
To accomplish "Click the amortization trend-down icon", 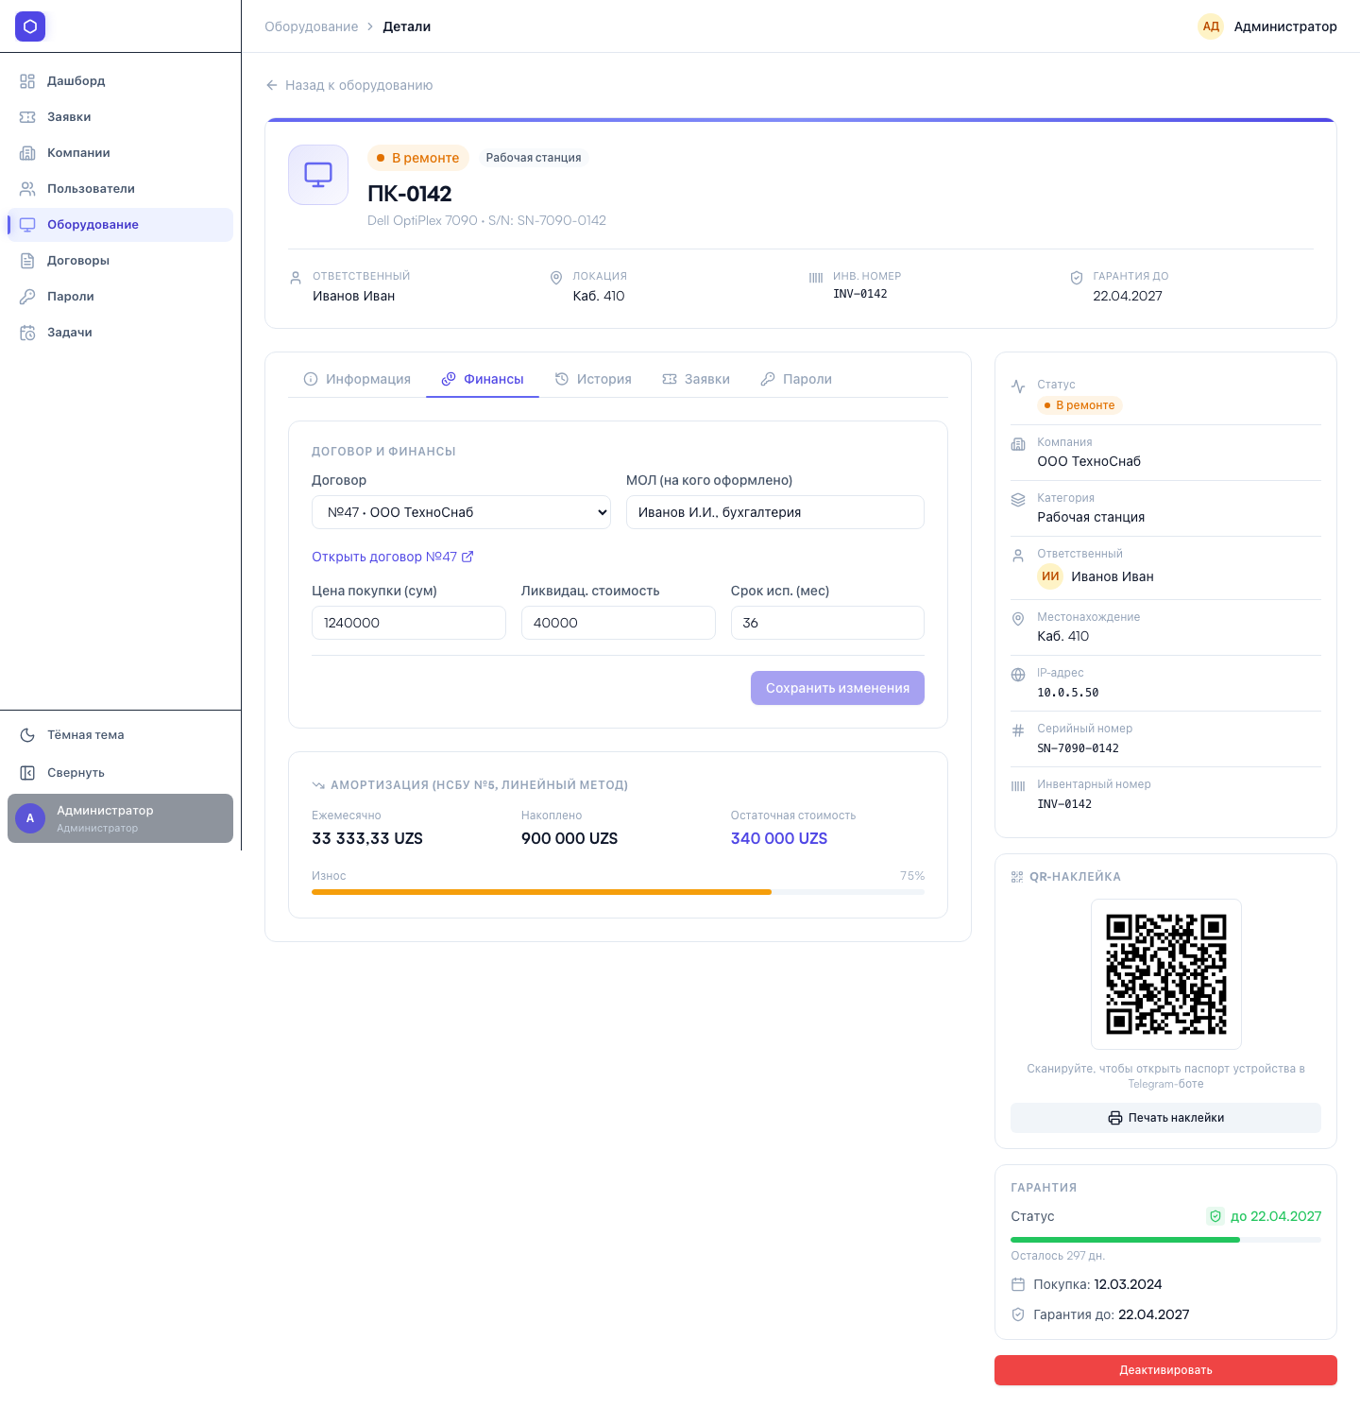I will pos(318,785).
